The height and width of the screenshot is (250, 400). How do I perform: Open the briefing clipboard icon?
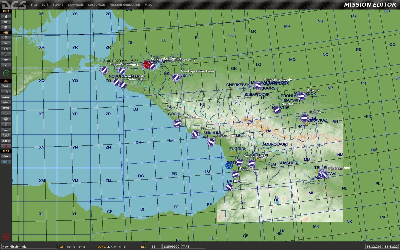6,38
